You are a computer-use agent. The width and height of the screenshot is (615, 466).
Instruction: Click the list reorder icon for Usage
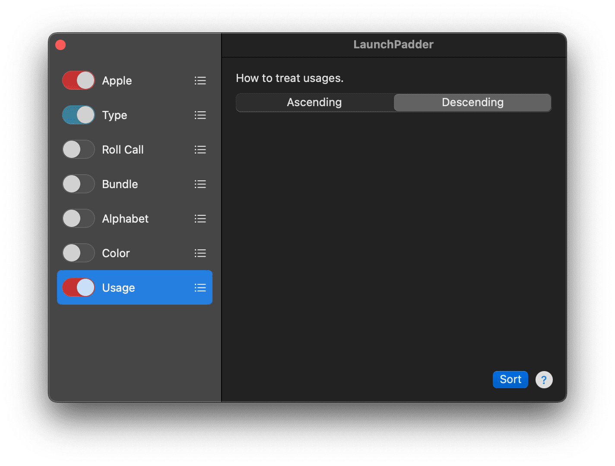(x=200, y=288)
